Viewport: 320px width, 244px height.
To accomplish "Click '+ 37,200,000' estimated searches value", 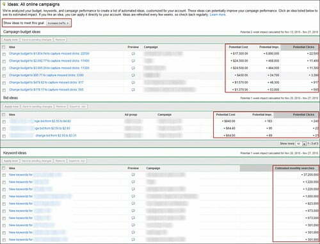I will 310,175.
